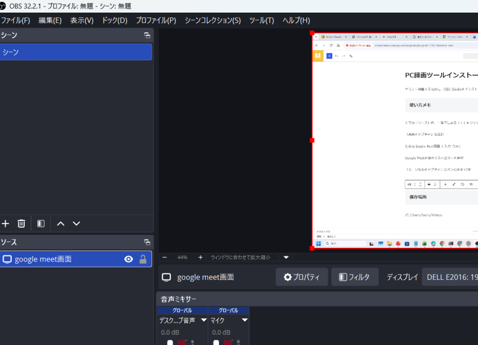Screen dimensions: 478x345
Task: Click the browser reload icon in the preview
Action: (331, 45)
